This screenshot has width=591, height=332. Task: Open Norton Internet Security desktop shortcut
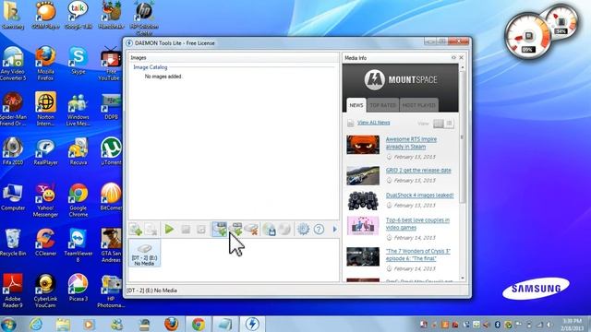[45, 109]
